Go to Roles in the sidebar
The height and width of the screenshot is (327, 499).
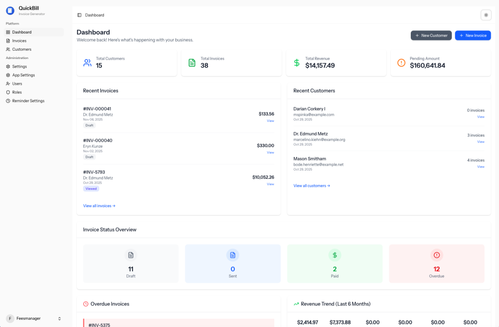pos(17,92)
